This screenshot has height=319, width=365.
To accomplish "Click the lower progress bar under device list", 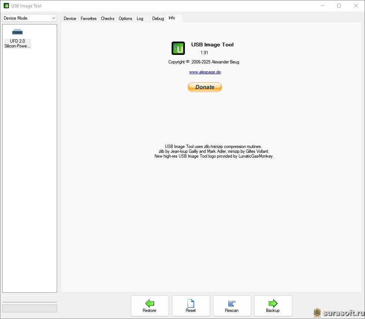I will tap(30, 308).
